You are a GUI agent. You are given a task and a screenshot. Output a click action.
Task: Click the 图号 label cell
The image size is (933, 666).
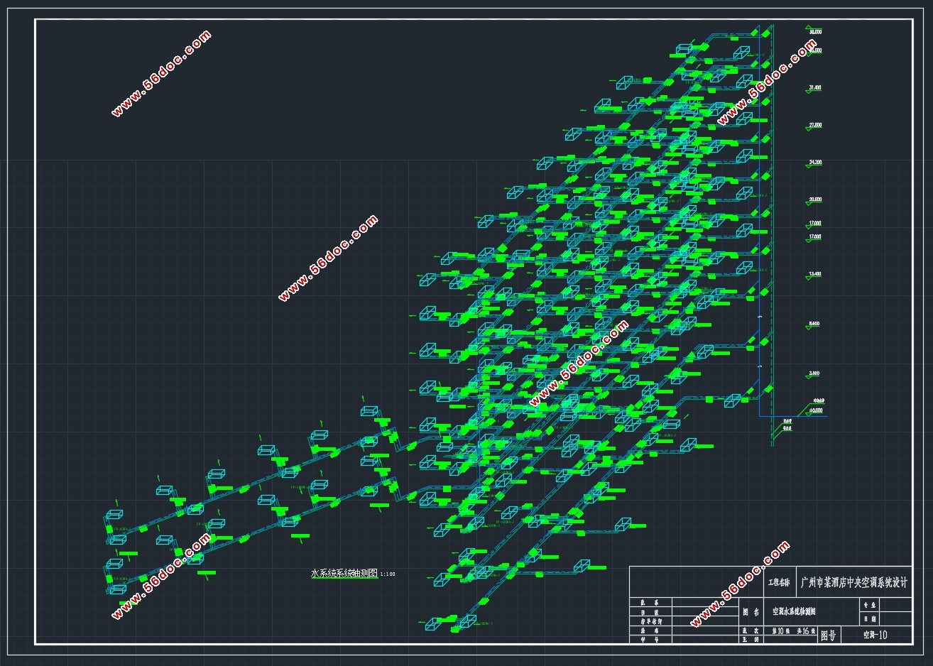829,635
